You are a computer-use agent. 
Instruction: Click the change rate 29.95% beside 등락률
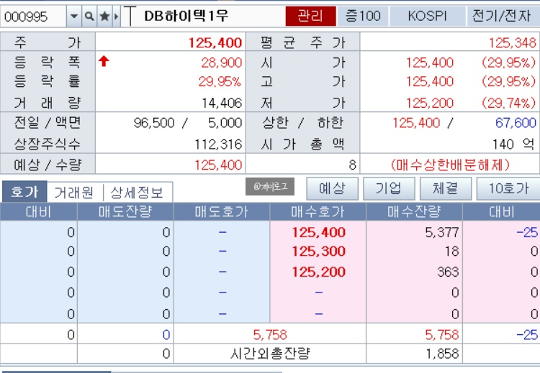(220, 81)
